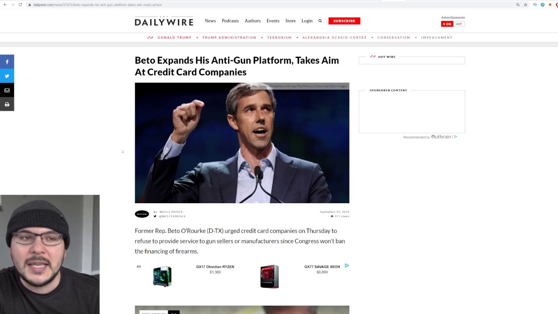Viewport: 558px width, 314px height.
Task: Click the '$9,899' ad price
Action: 322,272
